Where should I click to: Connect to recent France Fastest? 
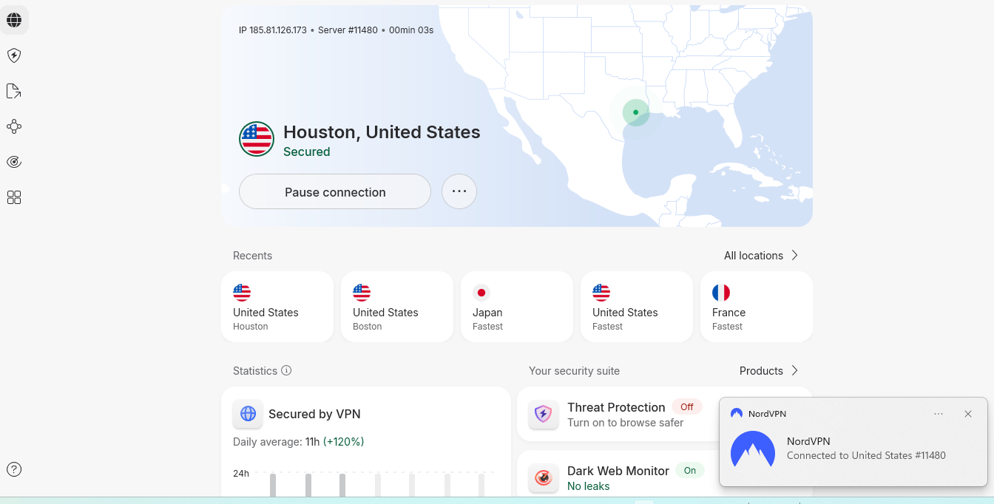[x=757, y=307]
